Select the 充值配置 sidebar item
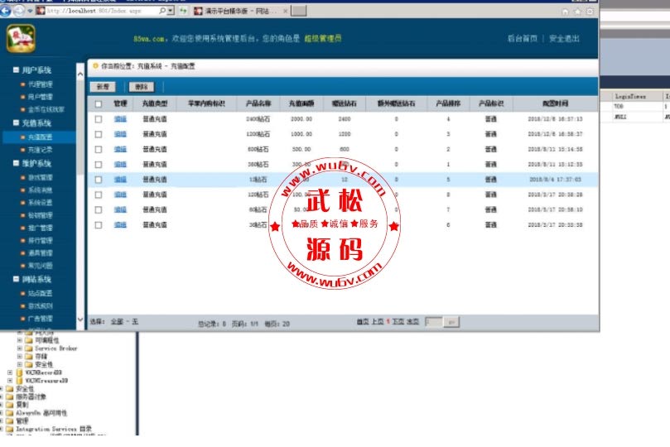The width and height of the screenshot is (670, 447). click(x=40, y=137)
